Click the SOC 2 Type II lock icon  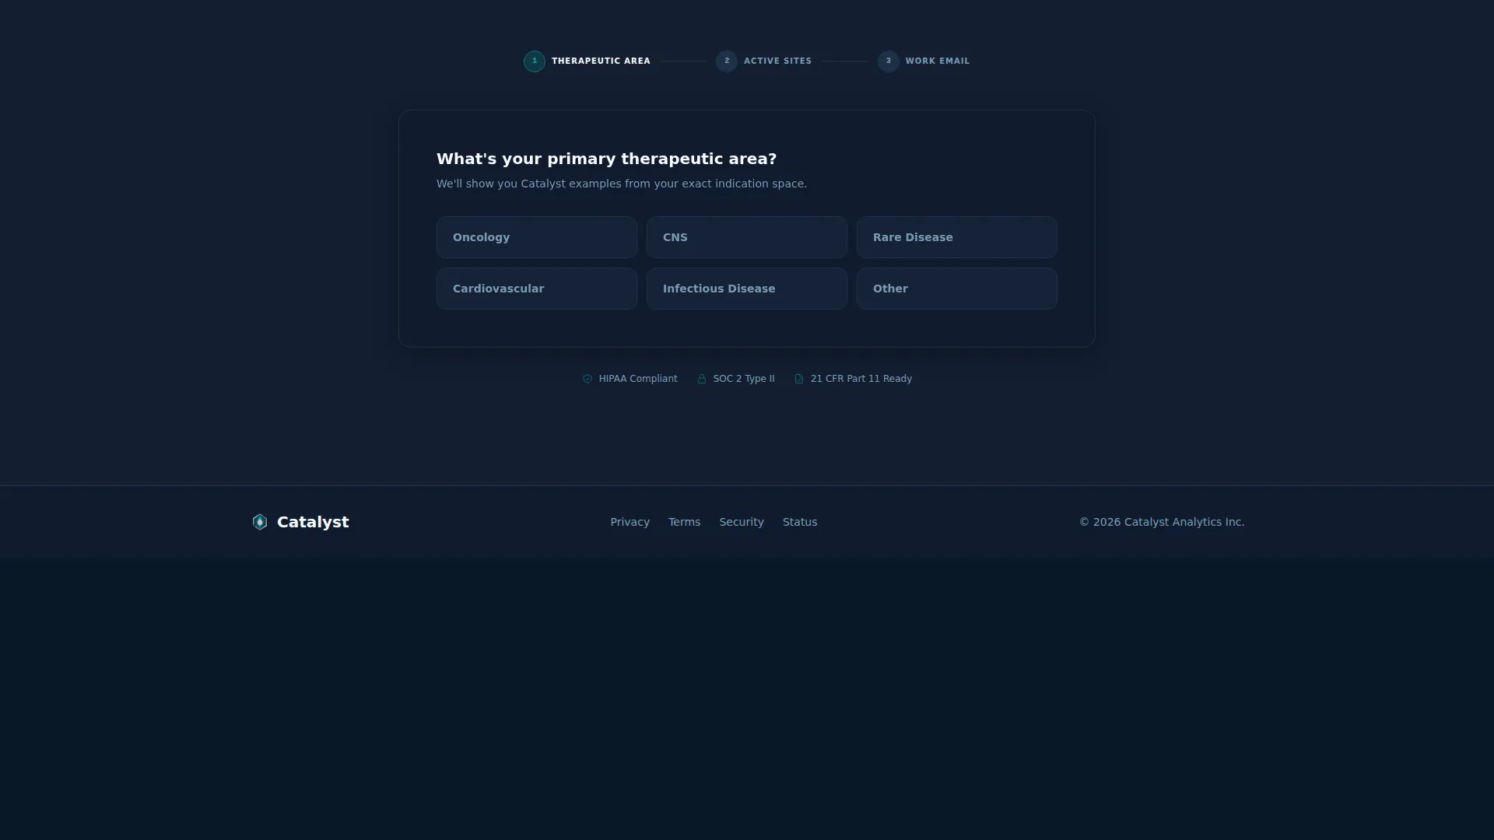702,379
